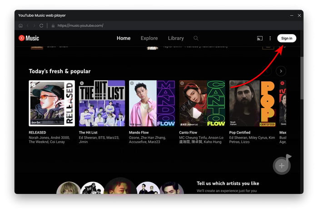The height and width of the screenshot is (213, 318).
Task: Click the lock icon in address bar
Action: point(53,25)
